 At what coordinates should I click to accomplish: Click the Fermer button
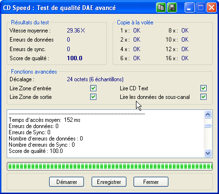[x=151, y=182]
